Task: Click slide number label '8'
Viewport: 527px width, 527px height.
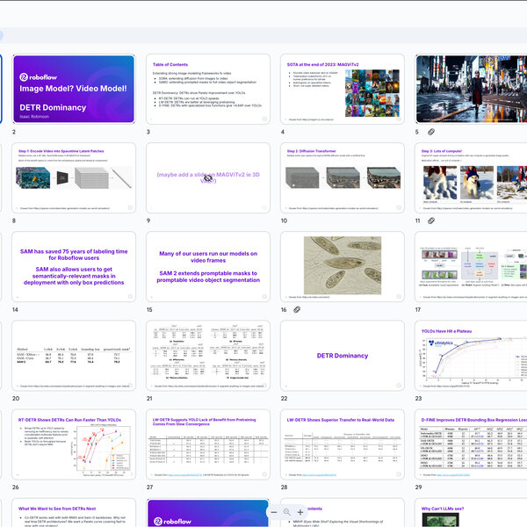Action: click(14, 220)
